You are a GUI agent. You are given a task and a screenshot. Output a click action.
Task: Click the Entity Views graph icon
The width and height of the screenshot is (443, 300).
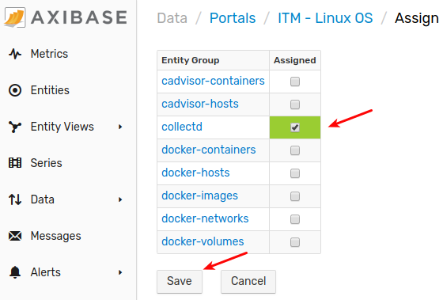pos(15,127)
